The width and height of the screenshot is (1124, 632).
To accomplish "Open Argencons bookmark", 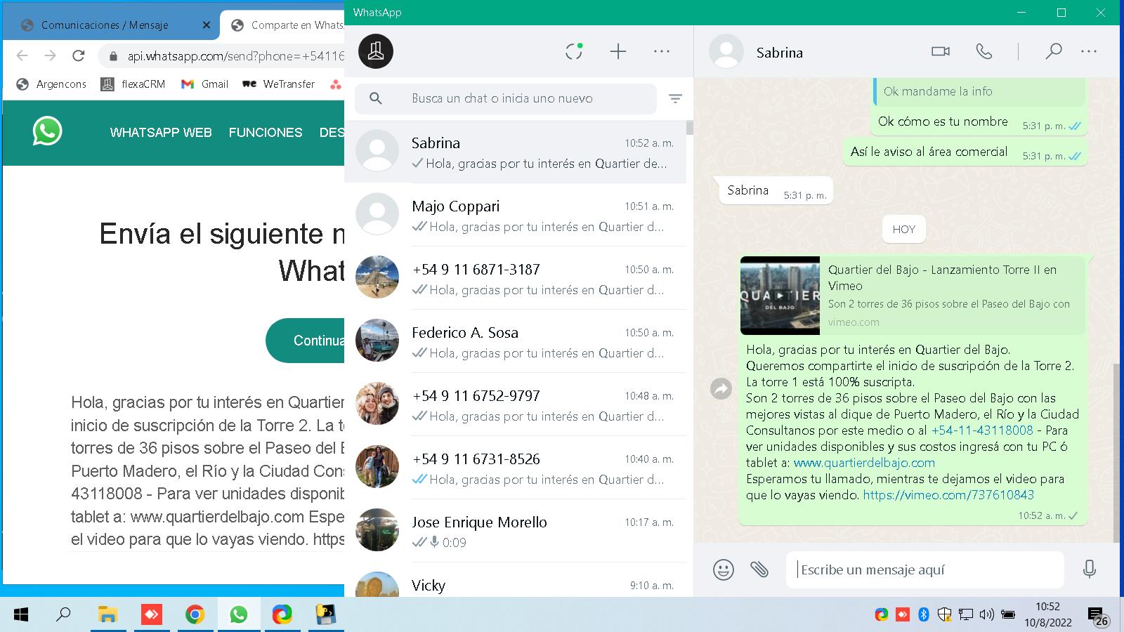I will (52, 84).
